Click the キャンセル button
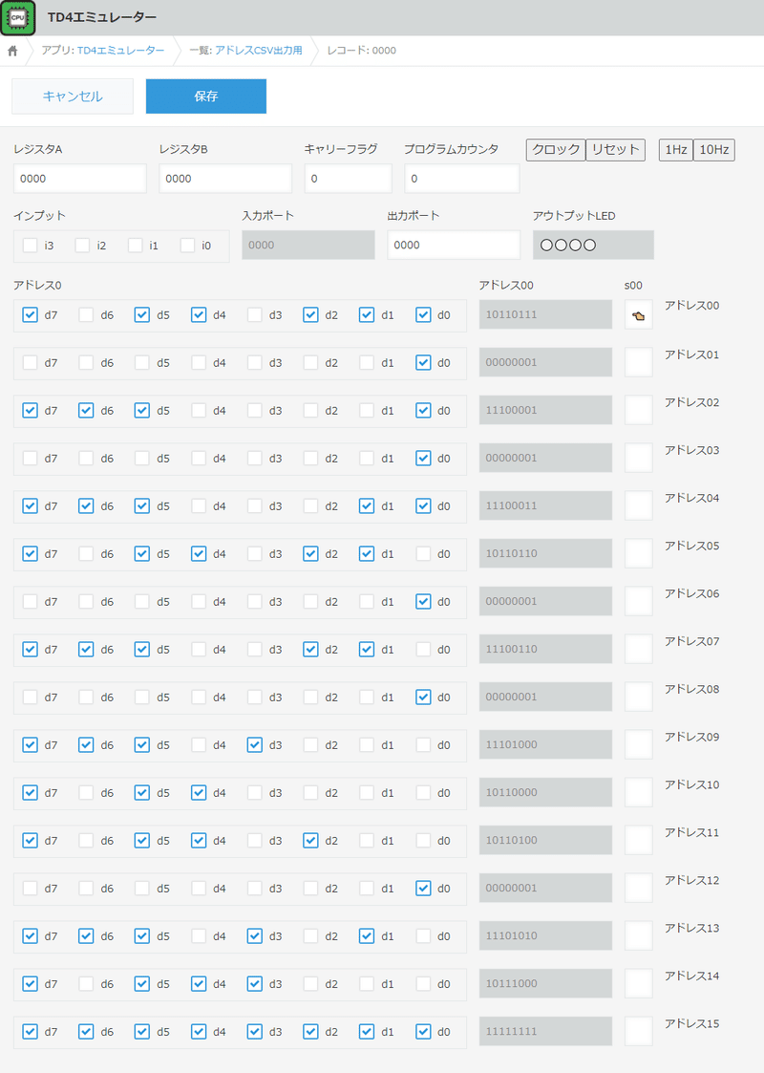 [73, 97]
